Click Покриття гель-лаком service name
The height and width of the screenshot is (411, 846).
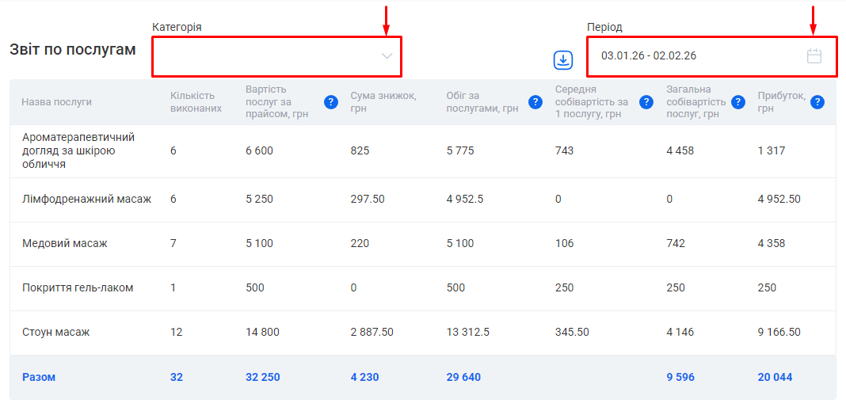point(78,287)
